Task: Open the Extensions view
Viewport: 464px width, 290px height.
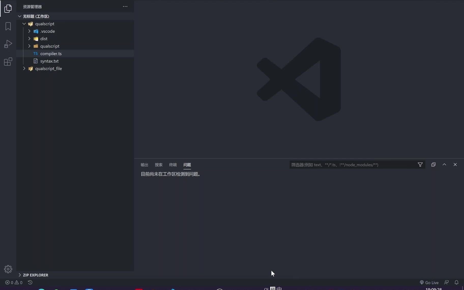Action: tap(8, 62)
